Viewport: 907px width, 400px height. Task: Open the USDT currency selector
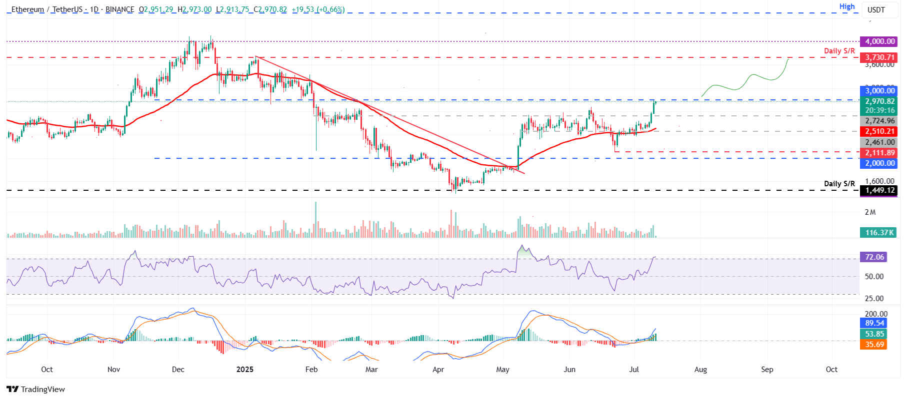coord(876,10)
